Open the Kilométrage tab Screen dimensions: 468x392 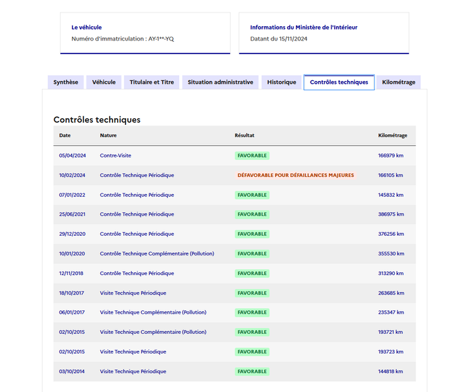[399, 82]
